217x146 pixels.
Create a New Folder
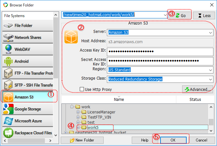tap(82, 140)
